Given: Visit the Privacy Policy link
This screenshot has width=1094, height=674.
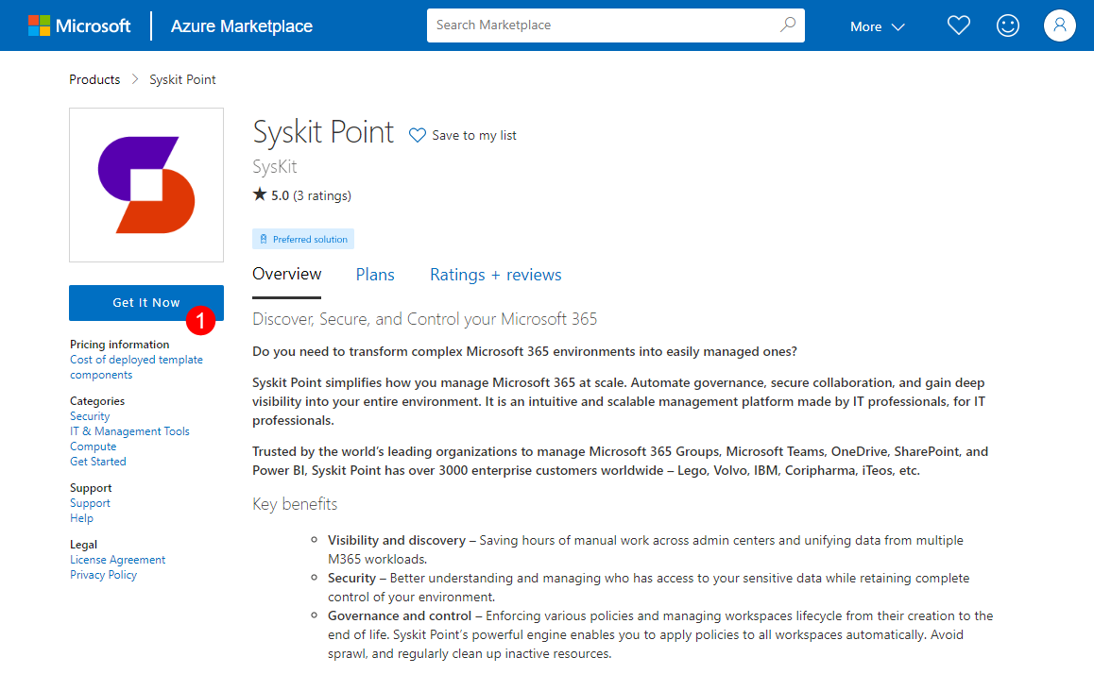Looking at the screenshot, I should pyautogui.click(x=103, y=574).
